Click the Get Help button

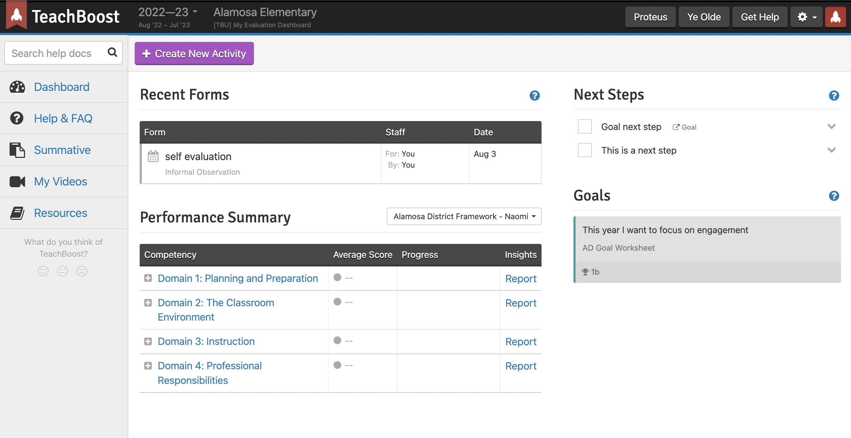[x=760, y=17]
